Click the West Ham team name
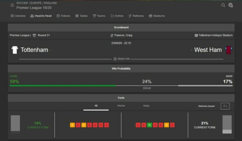The image size is (242, 141). [208, 50]
